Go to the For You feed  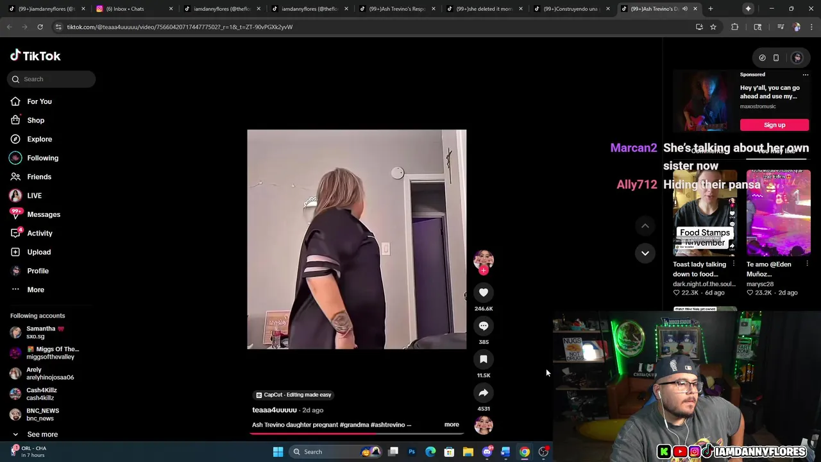pos(39,101)
